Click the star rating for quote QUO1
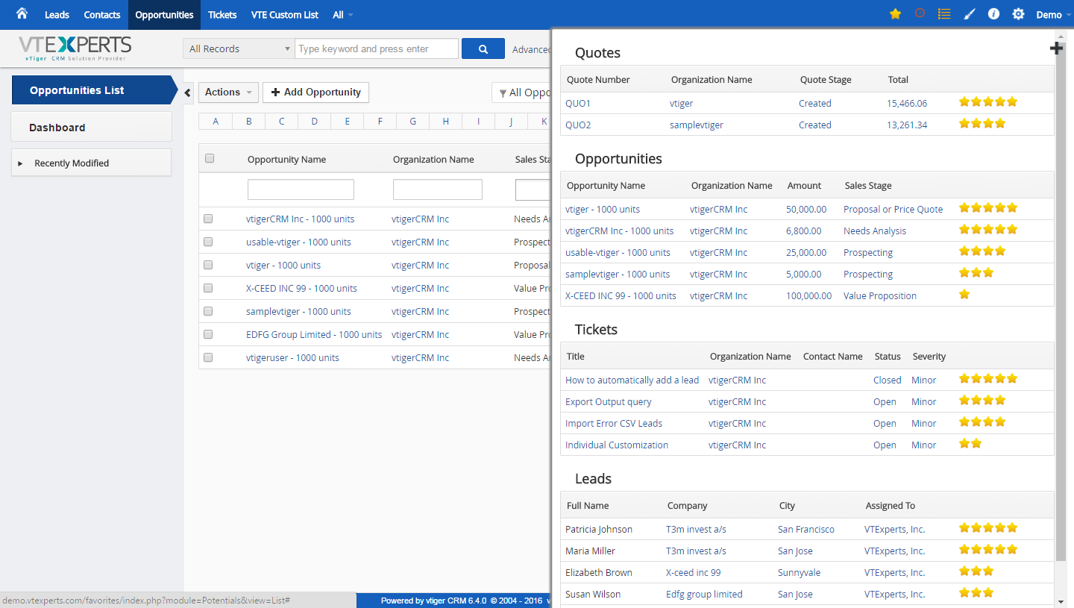This screenshot has width=1074, height=608. click(988, 102)
